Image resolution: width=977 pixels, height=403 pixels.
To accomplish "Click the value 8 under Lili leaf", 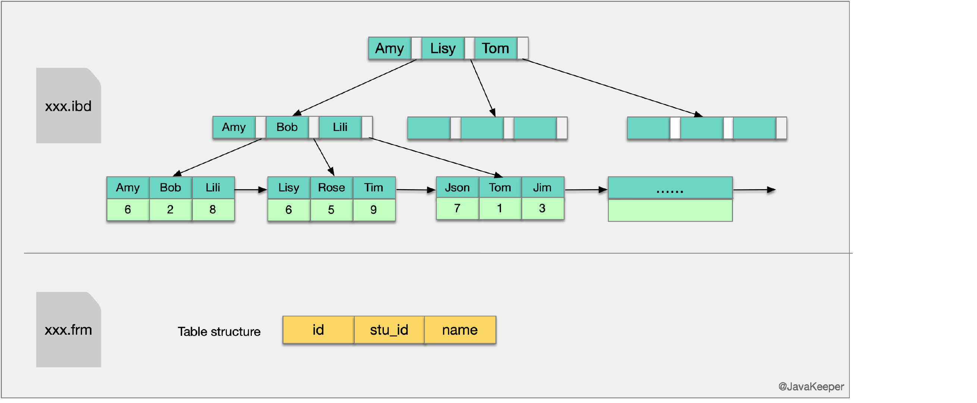I will pyautogui.click(x=213, y=209).
